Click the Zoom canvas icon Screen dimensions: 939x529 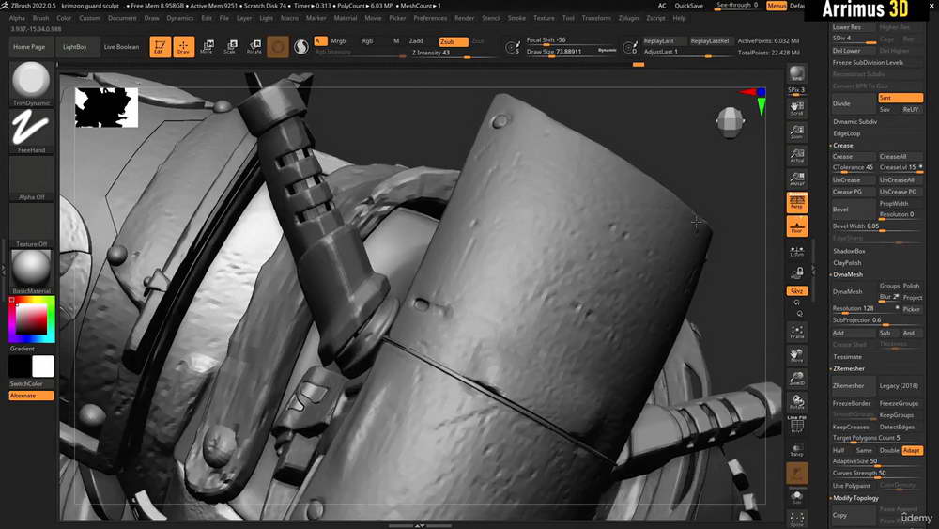pos(796,132)
